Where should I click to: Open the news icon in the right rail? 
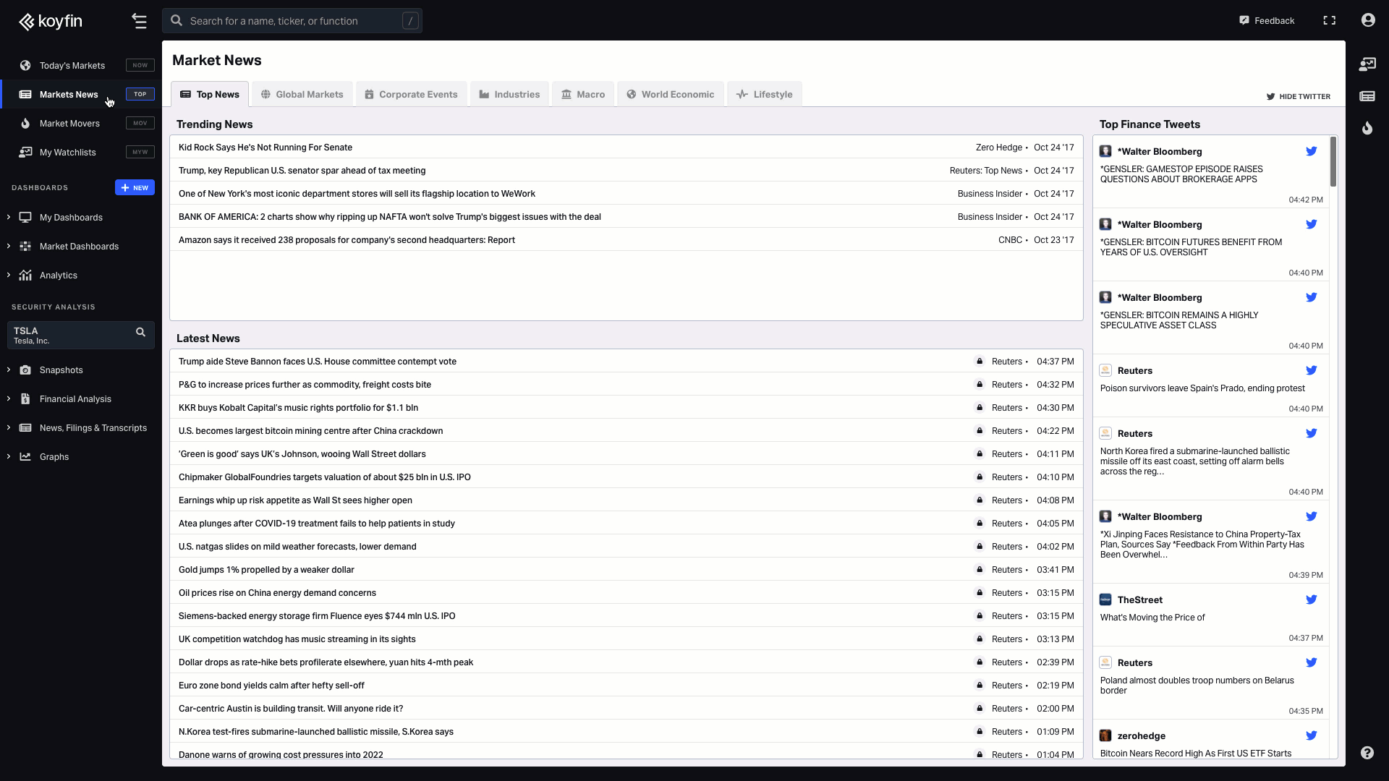(x=1367, y=96)
